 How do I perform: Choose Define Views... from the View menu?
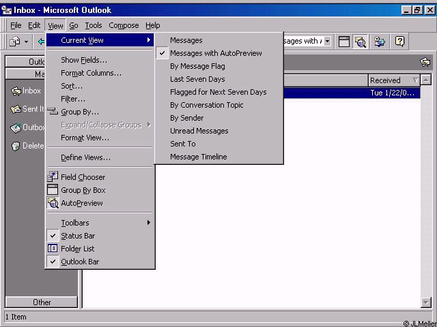(100, 157)
